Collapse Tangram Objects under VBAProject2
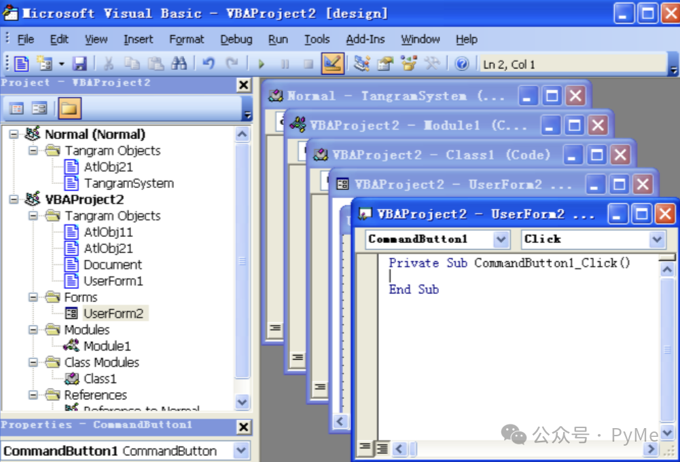The width and height of the screenshot is (680, 462). click(x=33, y=216)
